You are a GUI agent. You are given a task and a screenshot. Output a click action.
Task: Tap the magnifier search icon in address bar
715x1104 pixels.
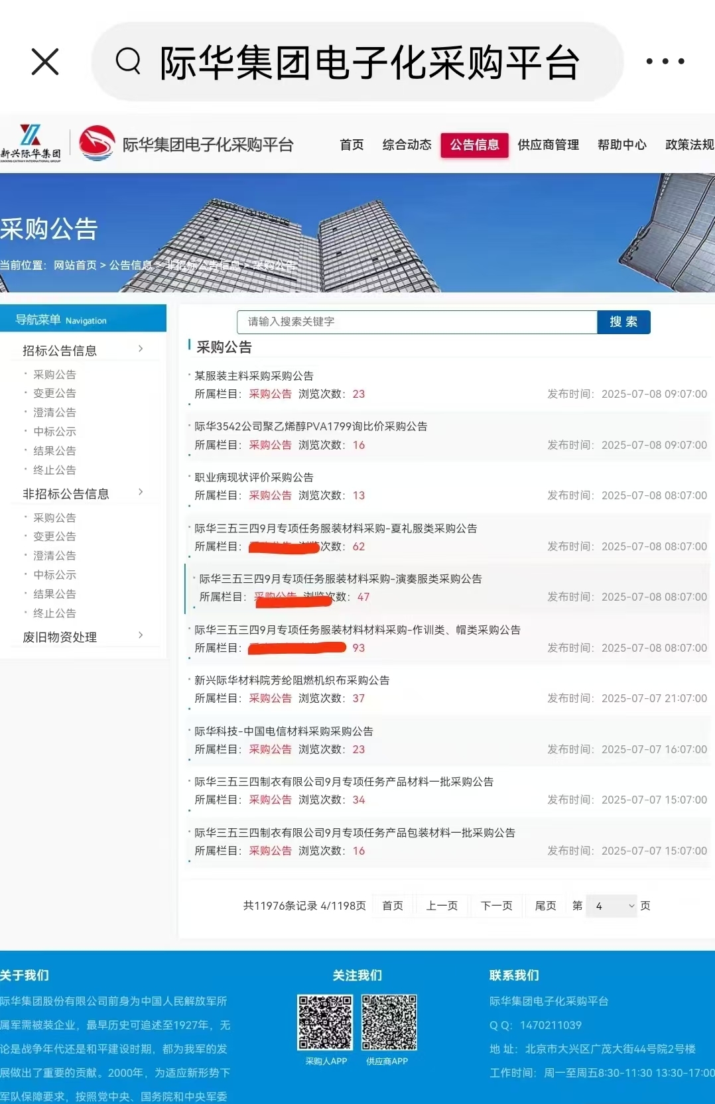[x=128, y=62]
